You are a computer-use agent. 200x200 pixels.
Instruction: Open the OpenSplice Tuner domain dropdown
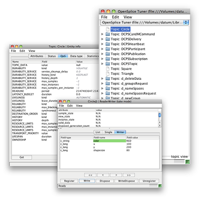(145, 23)
